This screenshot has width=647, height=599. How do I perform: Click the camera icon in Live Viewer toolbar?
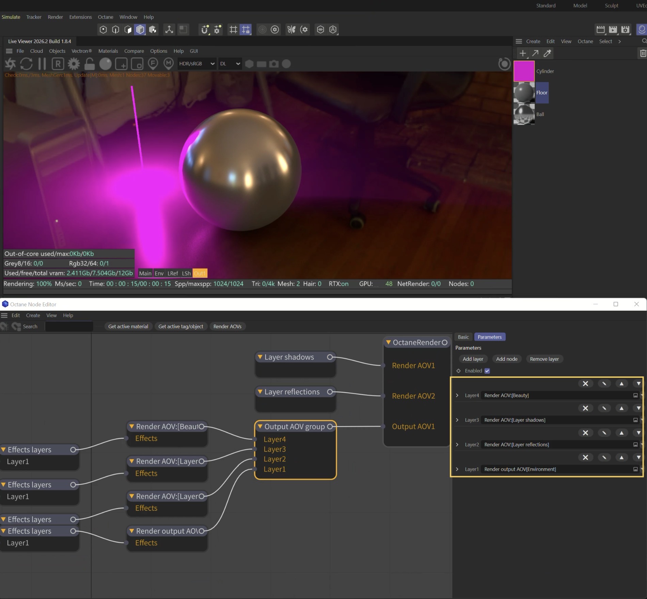pos(274,64)
